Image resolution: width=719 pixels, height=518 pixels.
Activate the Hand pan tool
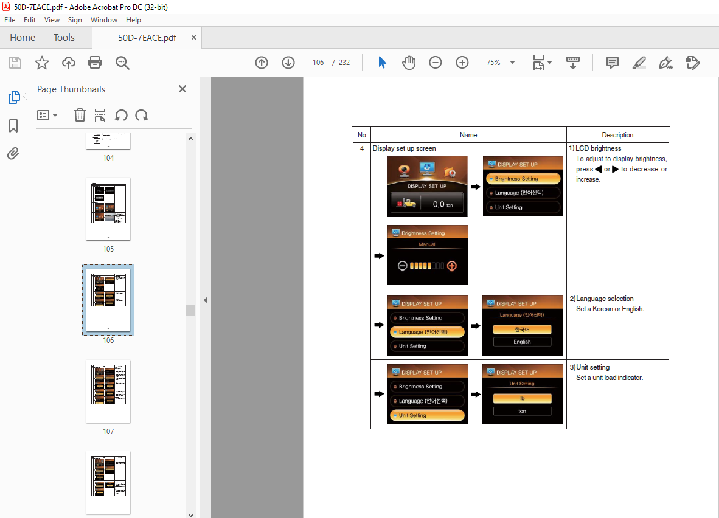(409, 63)
